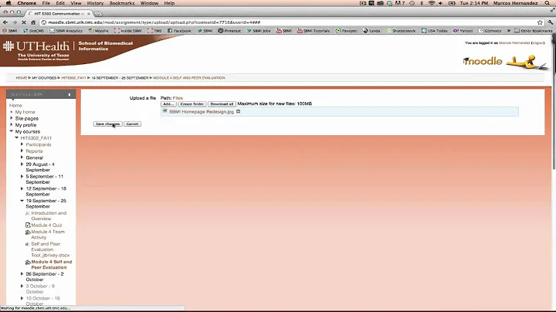
Task: Open the Yahoo! bookmark
Action: (x=463, y=31)
